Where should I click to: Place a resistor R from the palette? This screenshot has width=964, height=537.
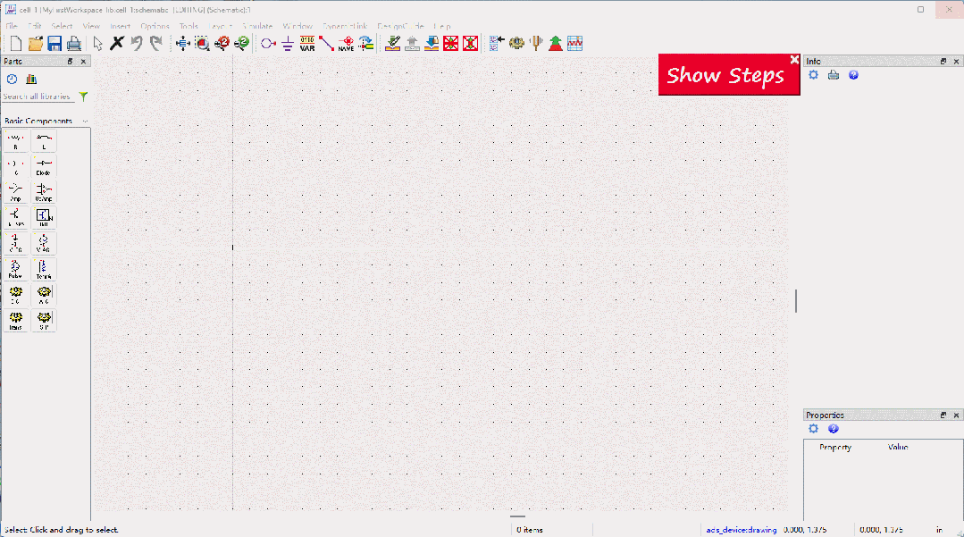pos(16,141)
